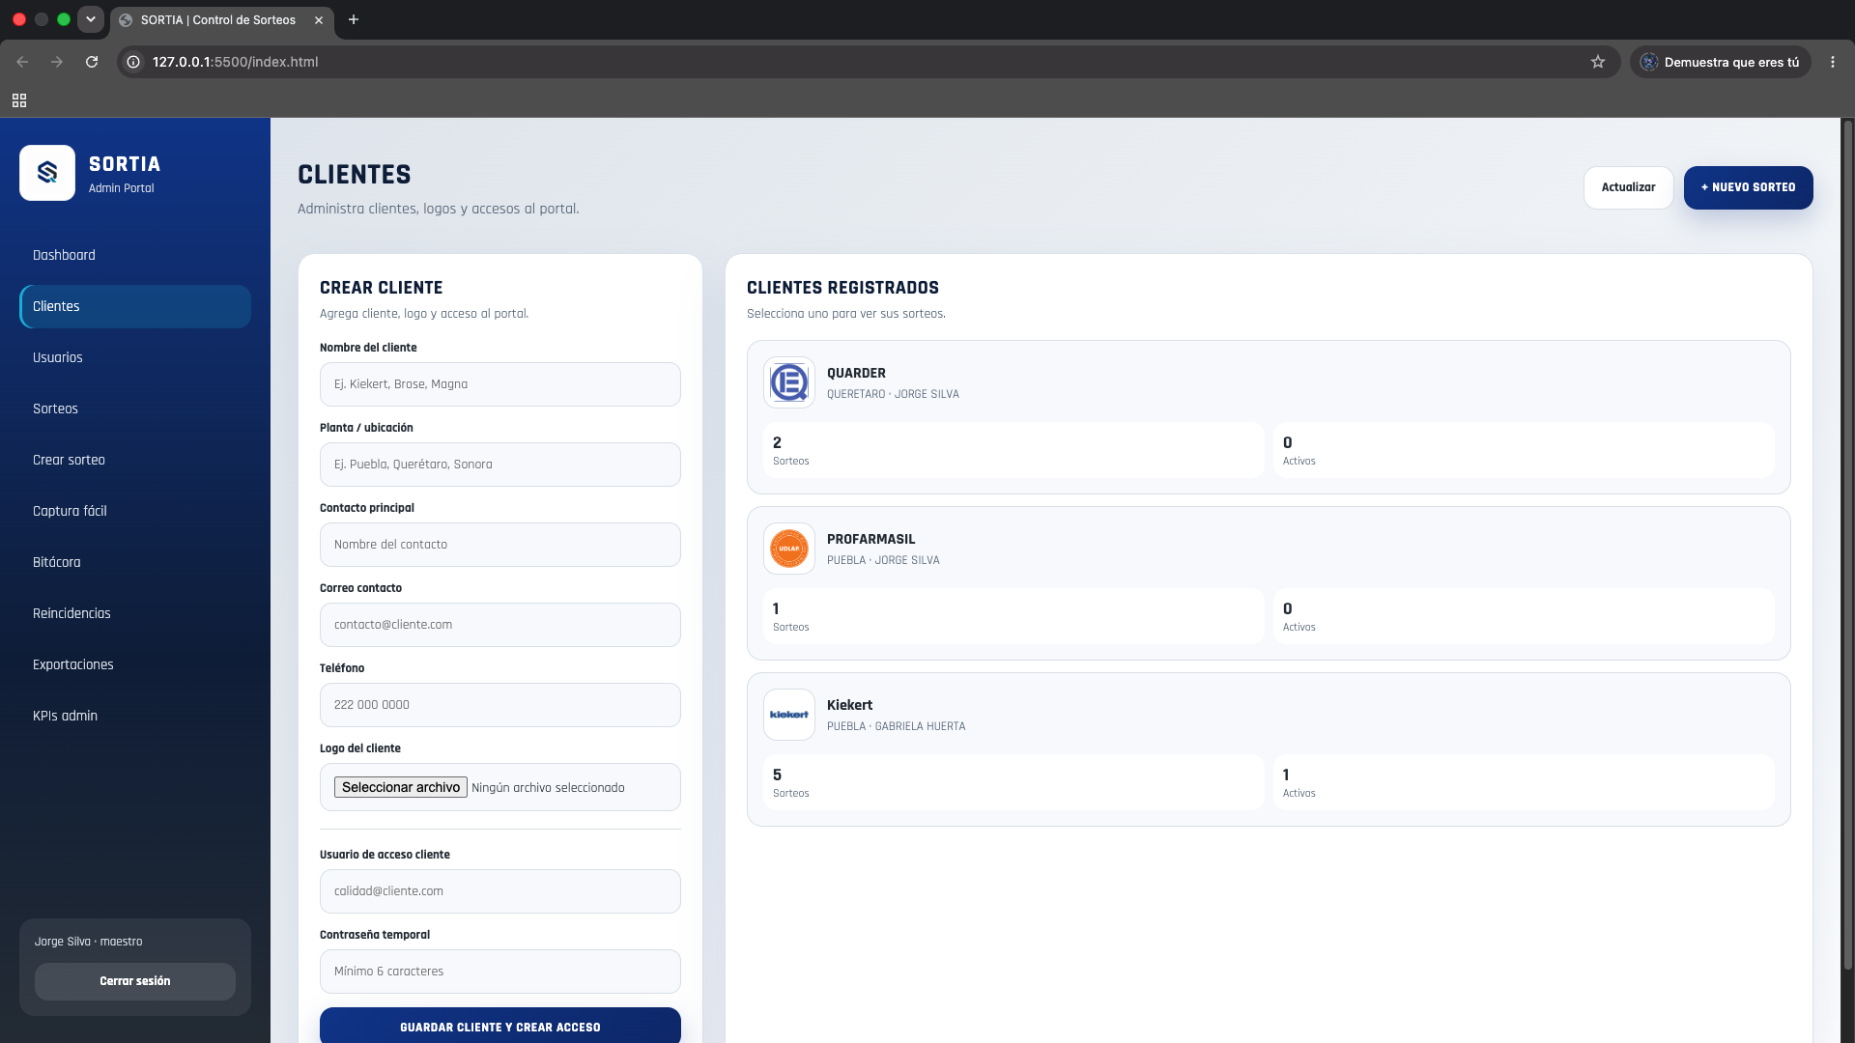Open the browser apps grid icon
The height and width of the screenshot is (1043, 1855).
[x=19, y=100]
